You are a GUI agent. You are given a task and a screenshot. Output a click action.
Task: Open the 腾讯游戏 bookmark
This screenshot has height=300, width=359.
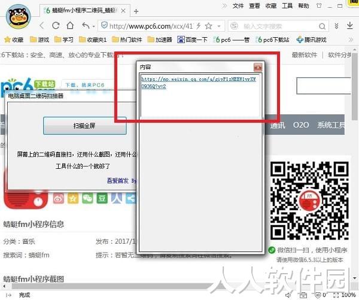click(x=311, y=40)
